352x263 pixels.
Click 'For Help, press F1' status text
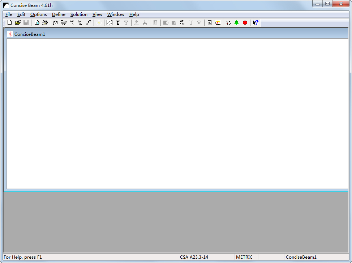point(23,257)
